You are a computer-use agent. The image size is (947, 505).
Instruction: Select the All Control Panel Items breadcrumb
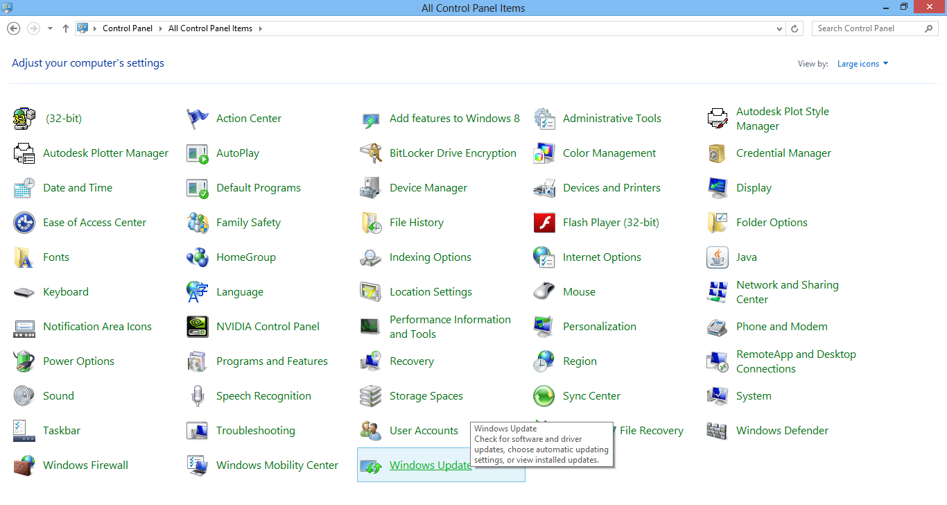pyautogui.click(x=210, y=28)
